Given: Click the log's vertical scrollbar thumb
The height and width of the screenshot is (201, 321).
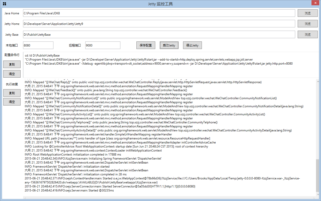Looking at the screenshot, I should (x=318, y=175).
